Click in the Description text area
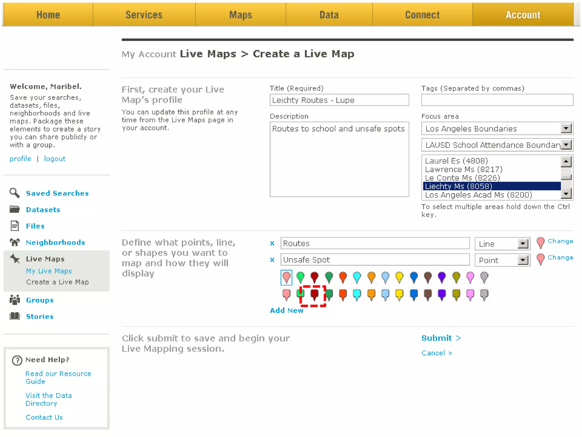The height and width of the screenshot is (437, 582). coord(339,159)
